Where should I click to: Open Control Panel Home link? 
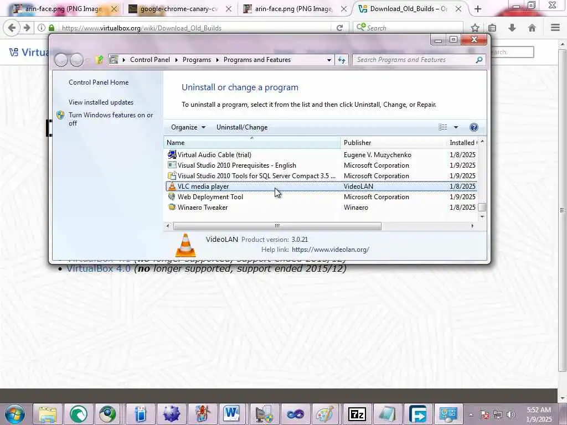(x=99, y=82)
